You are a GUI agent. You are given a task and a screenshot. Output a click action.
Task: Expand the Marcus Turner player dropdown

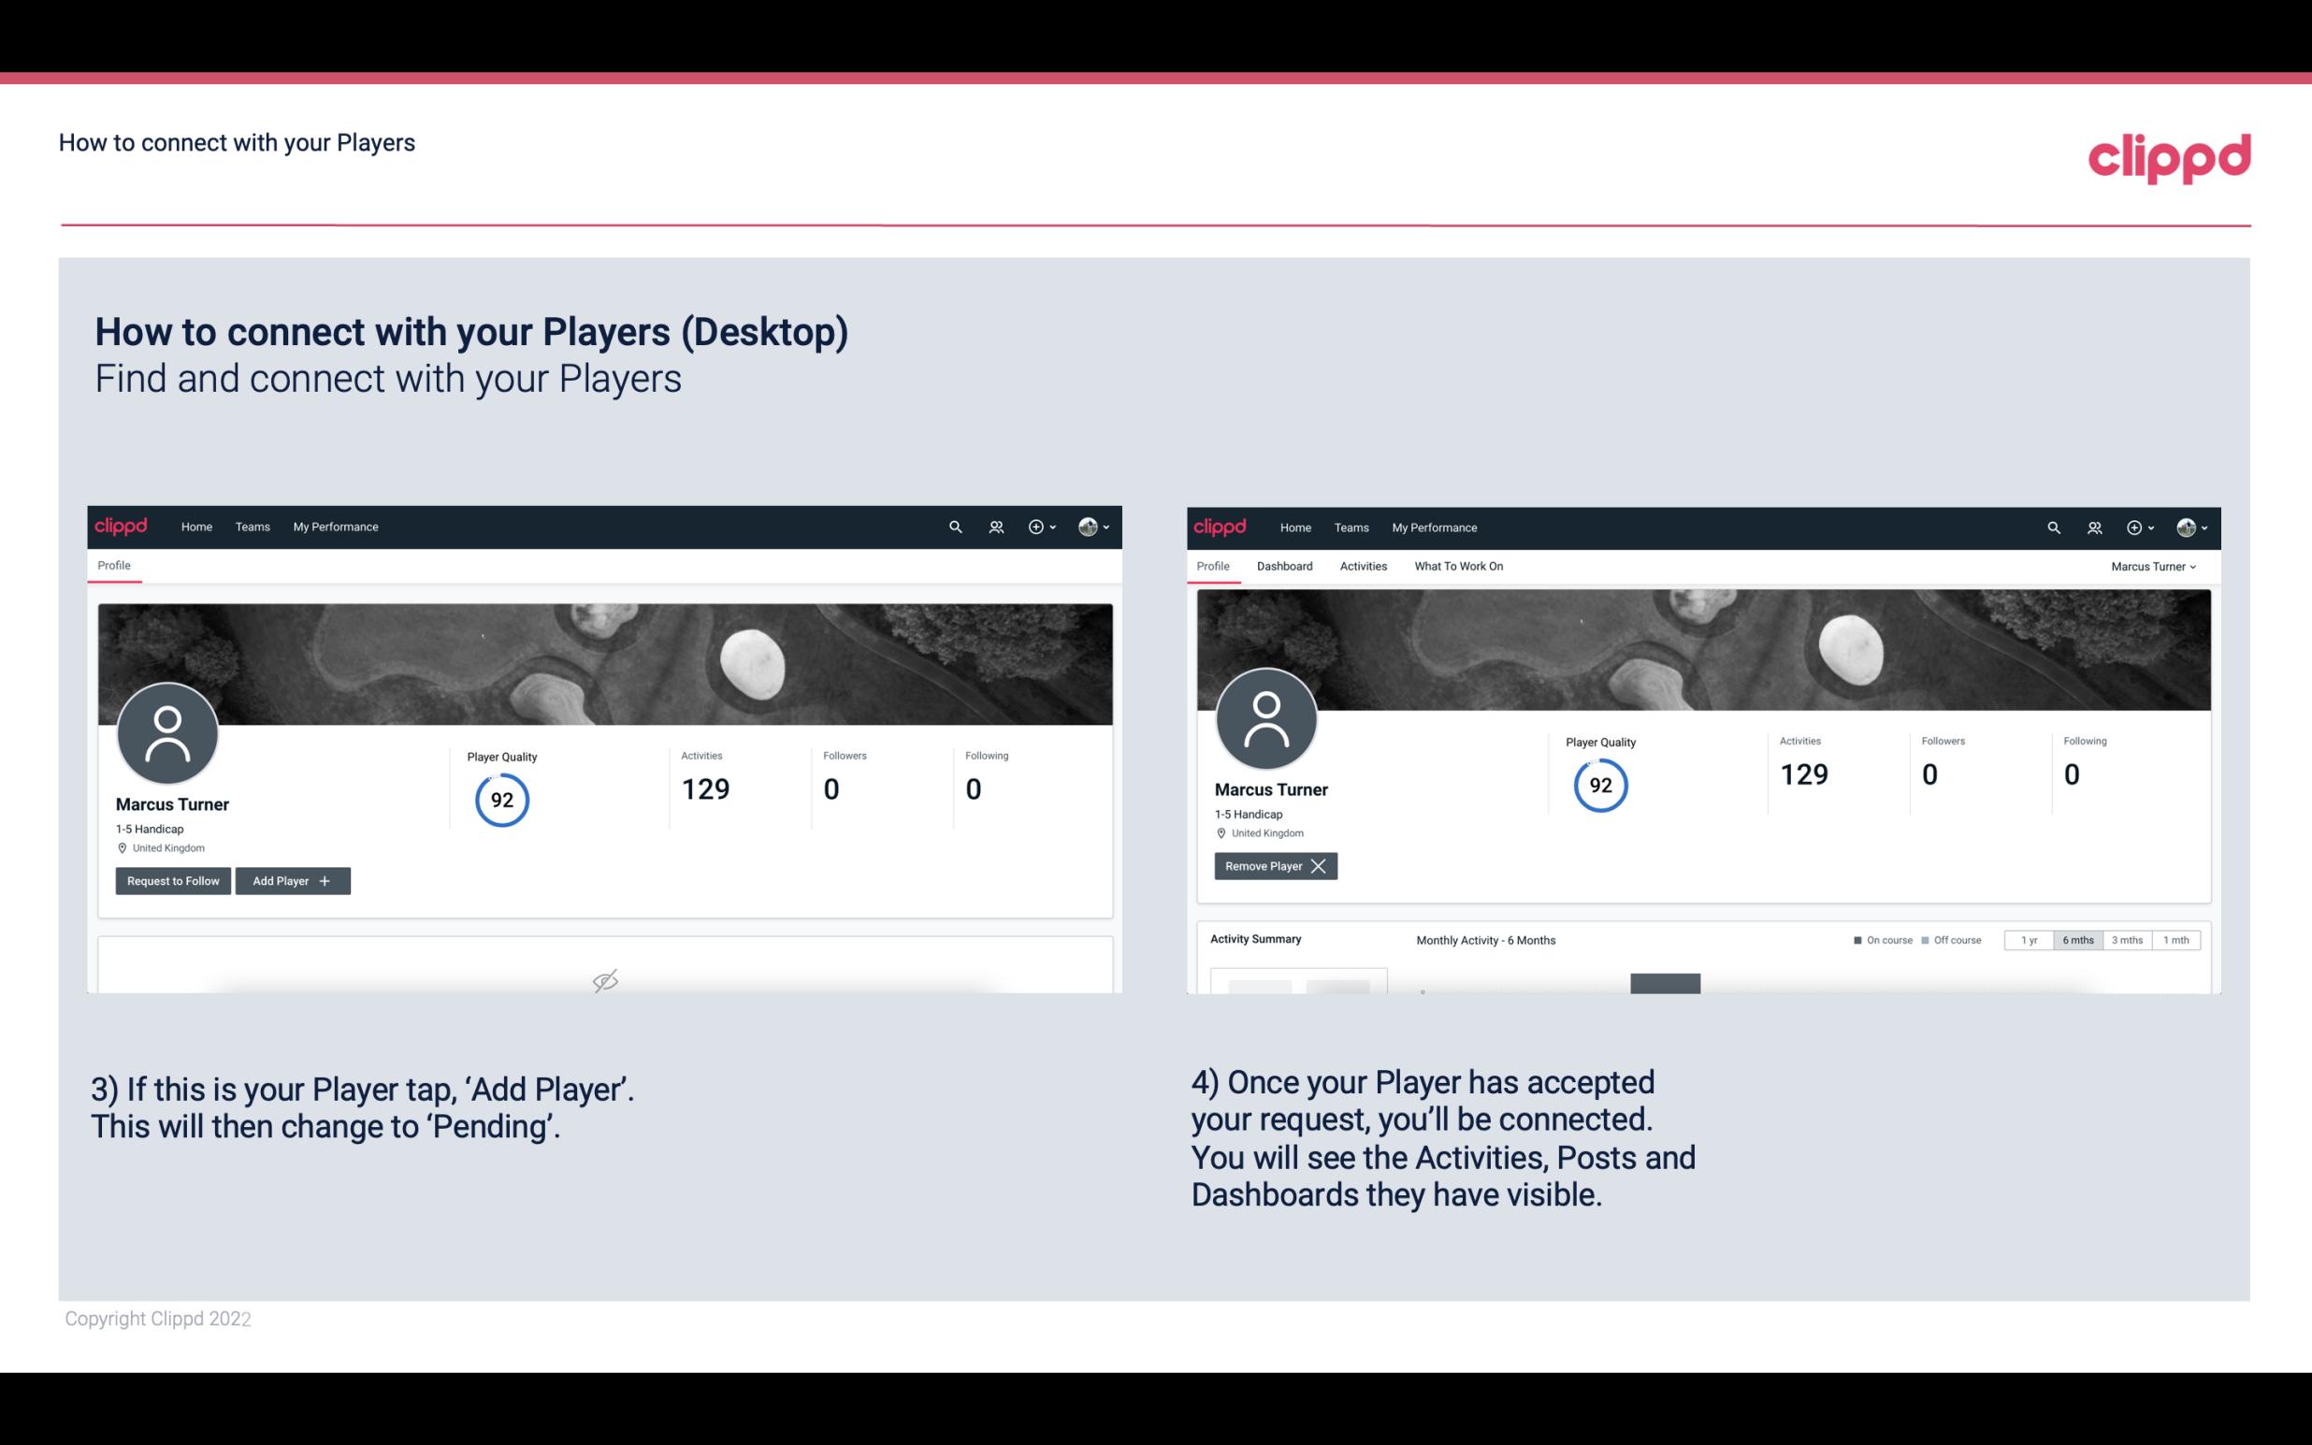tap(2154, 566)
